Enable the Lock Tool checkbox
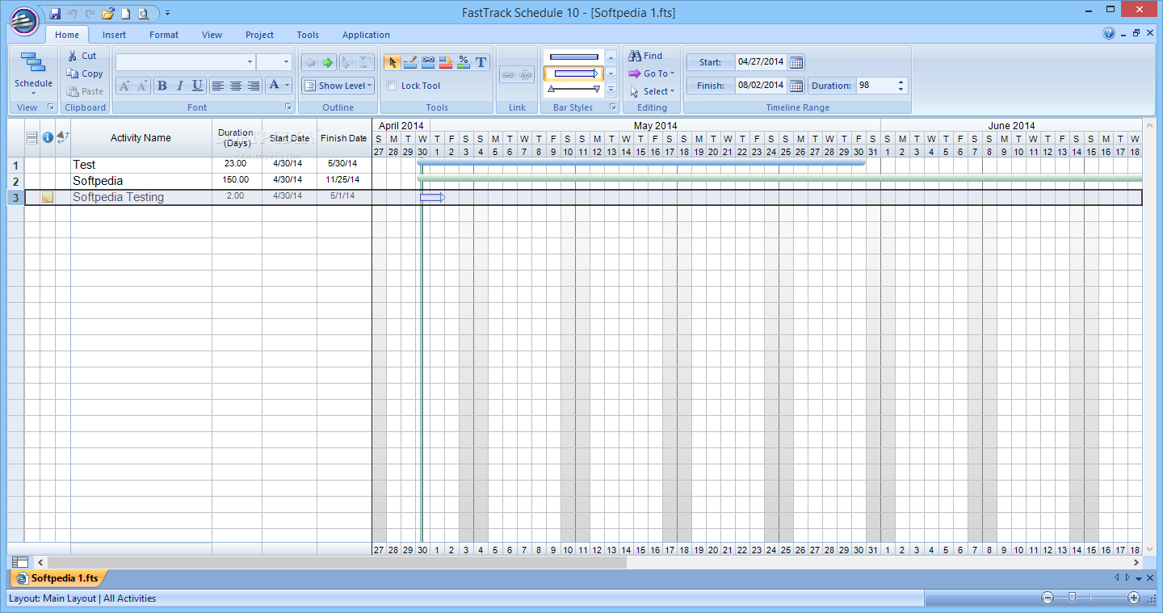Screen dimensions: 1163x613 tap(392, 86)
